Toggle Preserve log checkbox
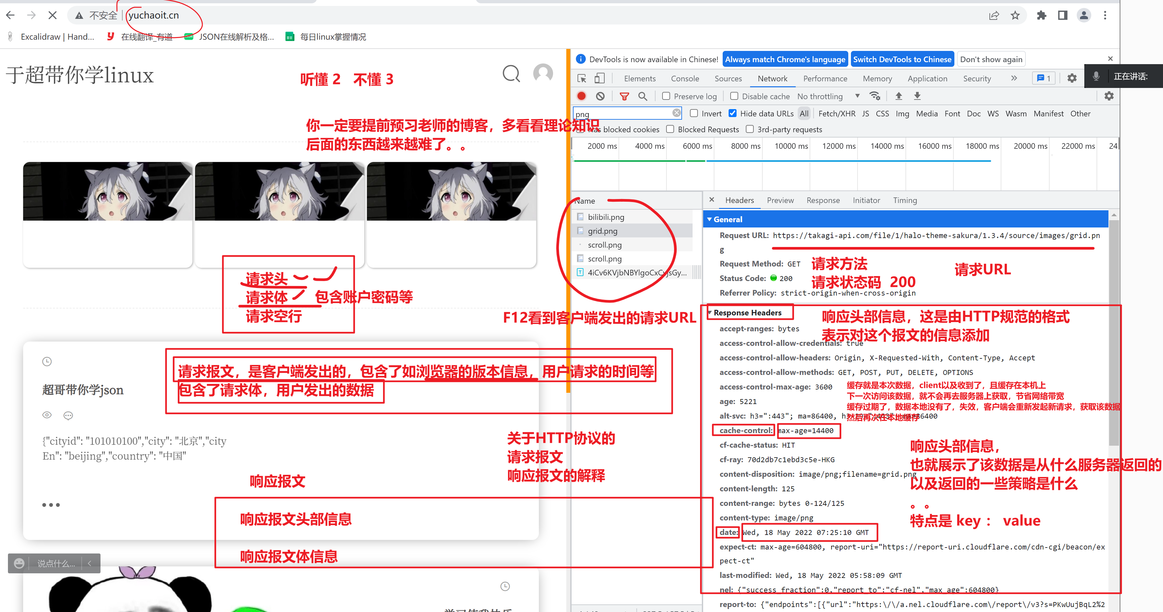Image resolution: width=1163 pixels, height=612 pixels. (x=666, y=96)
